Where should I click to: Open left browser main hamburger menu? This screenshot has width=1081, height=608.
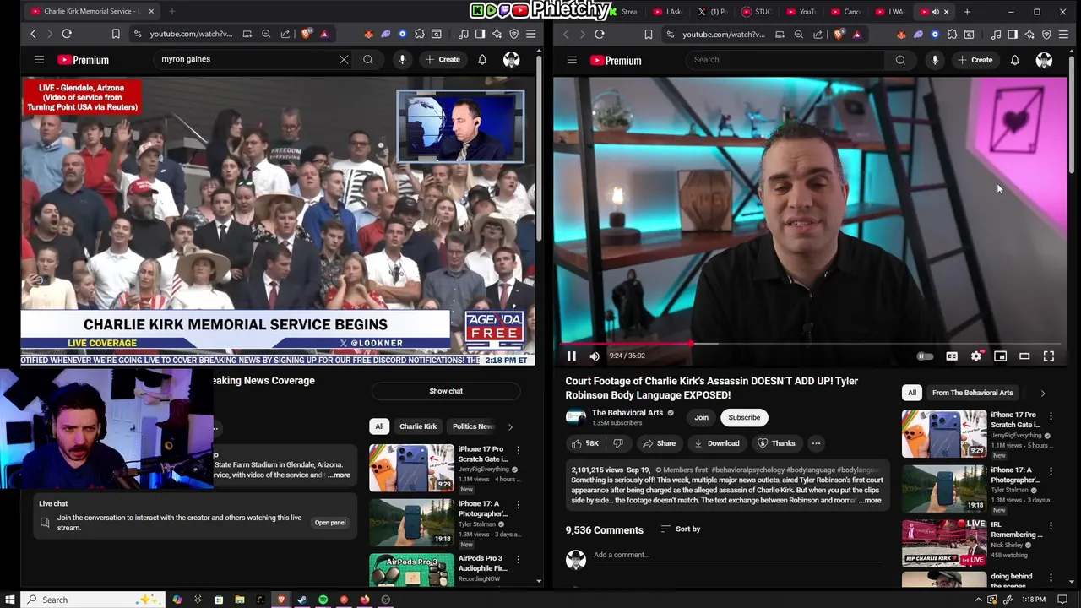click(530, 34)
